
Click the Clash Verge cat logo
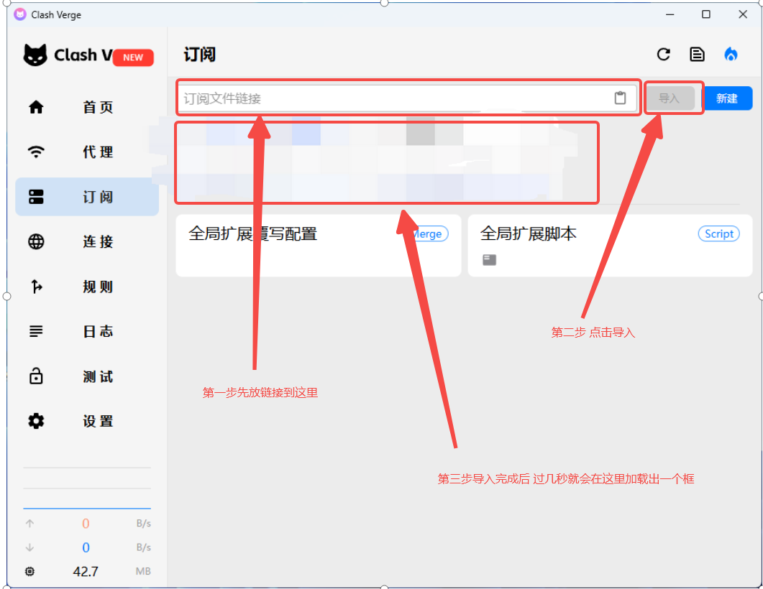[x=35, y=55]
